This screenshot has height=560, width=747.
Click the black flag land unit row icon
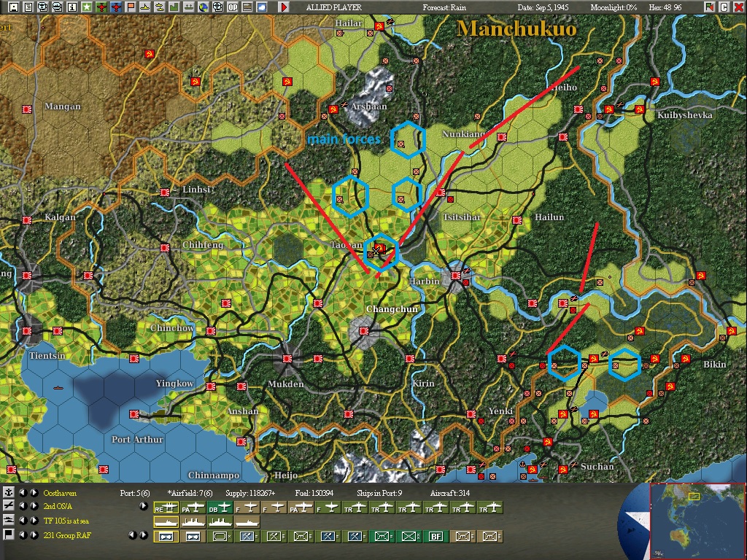coord(9,534)
